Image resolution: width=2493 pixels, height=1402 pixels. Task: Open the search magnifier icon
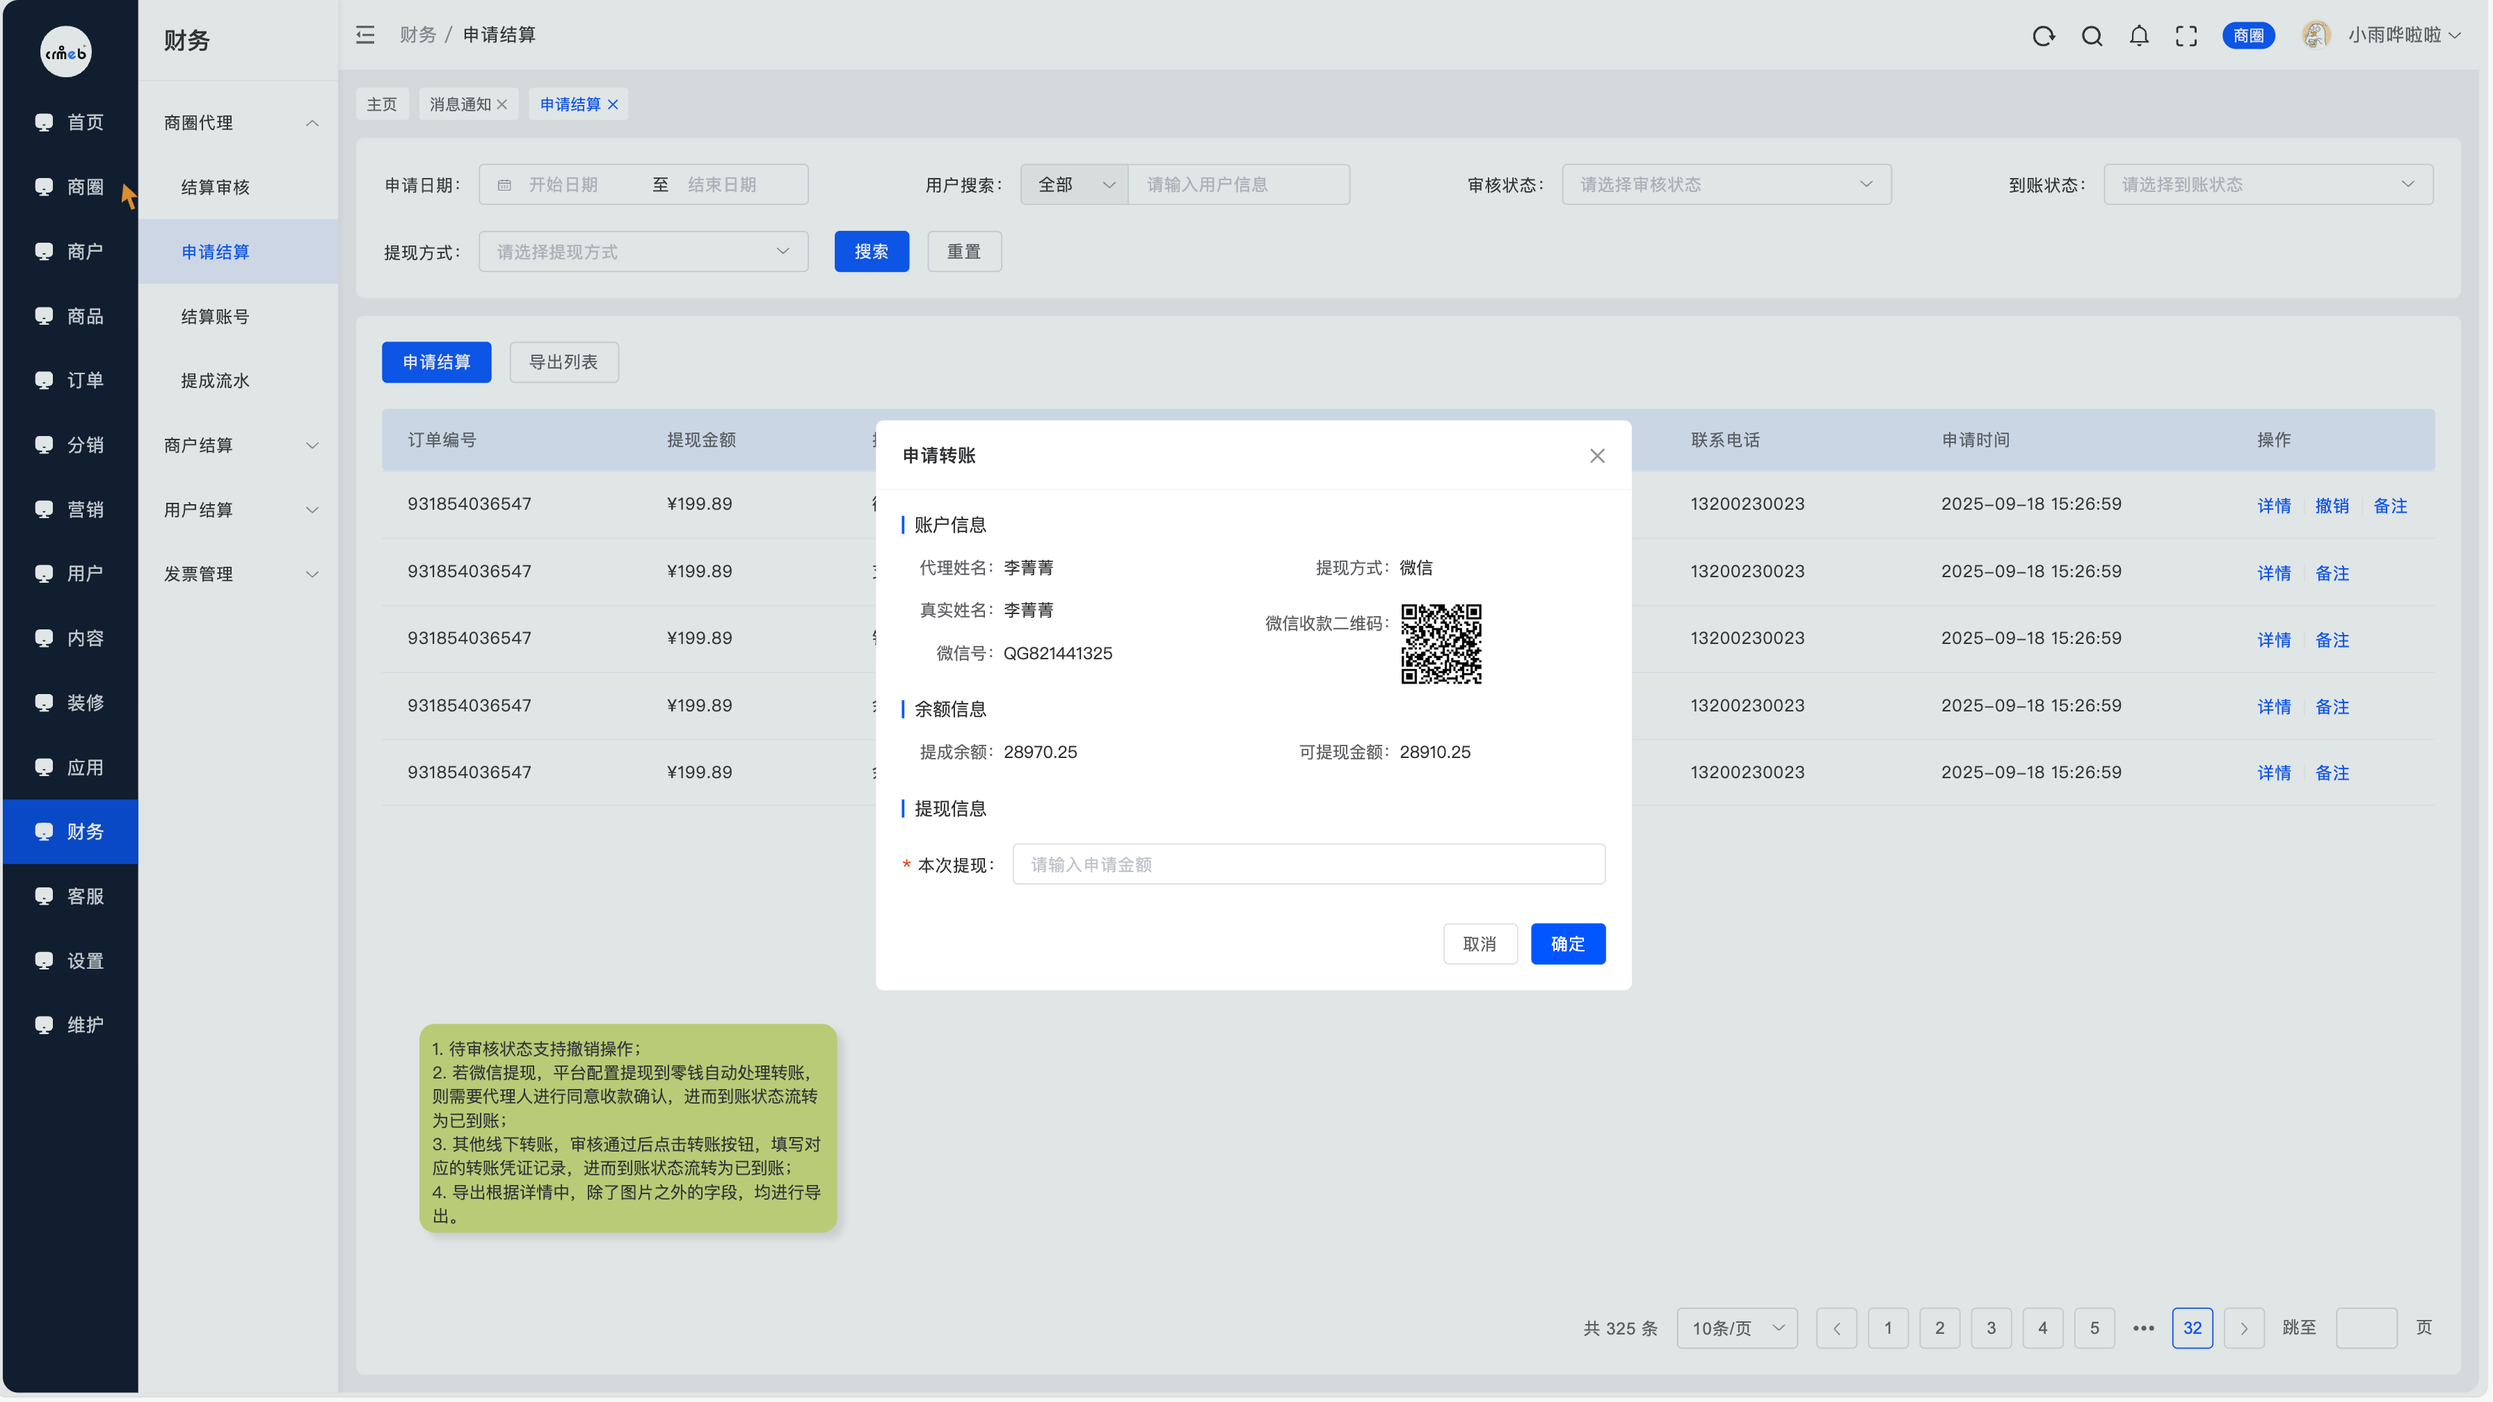2092,35
